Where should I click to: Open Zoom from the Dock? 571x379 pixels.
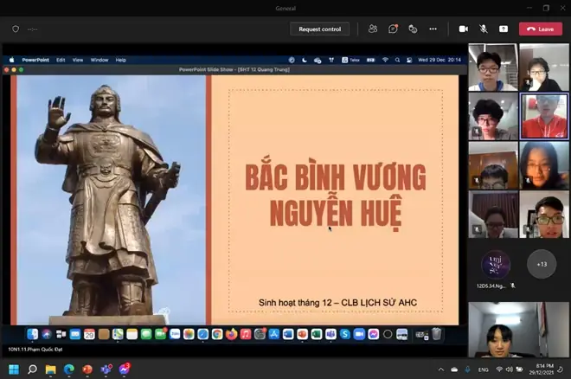[x=359, y=334]
